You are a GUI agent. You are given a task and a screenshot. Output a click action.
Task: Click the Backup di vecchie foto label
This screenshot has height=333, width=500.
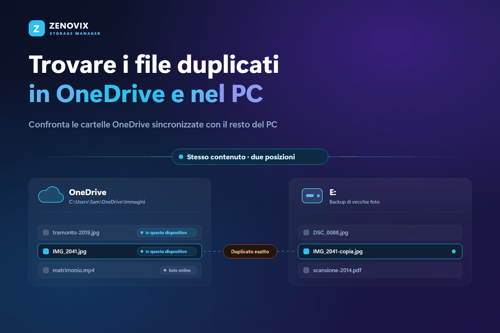click(354, 202)
